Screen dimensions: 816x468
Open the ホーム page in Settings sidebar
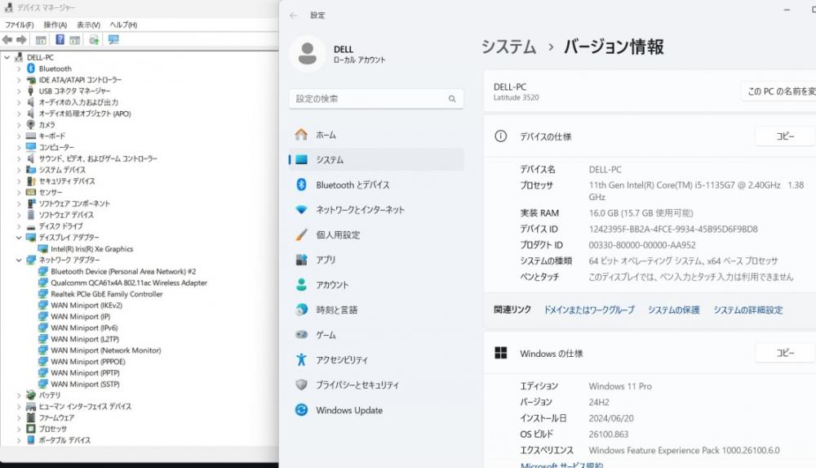point(375,135)
